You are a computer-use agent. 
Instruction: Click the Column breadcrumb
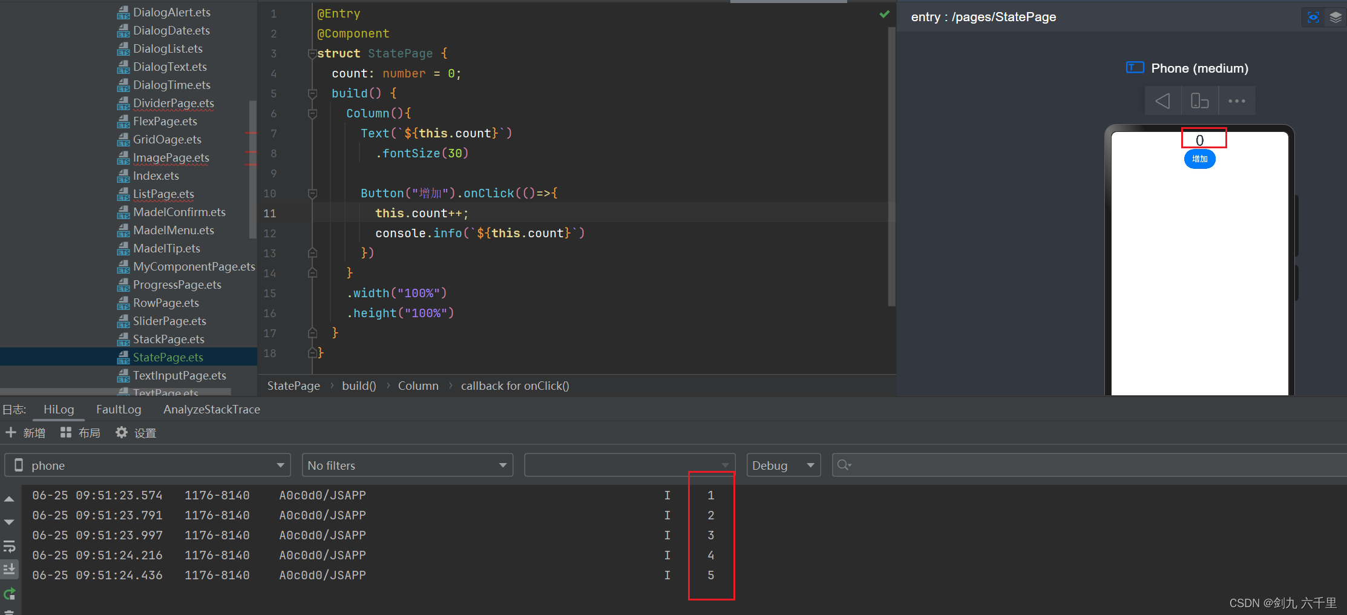coord(418,386)
